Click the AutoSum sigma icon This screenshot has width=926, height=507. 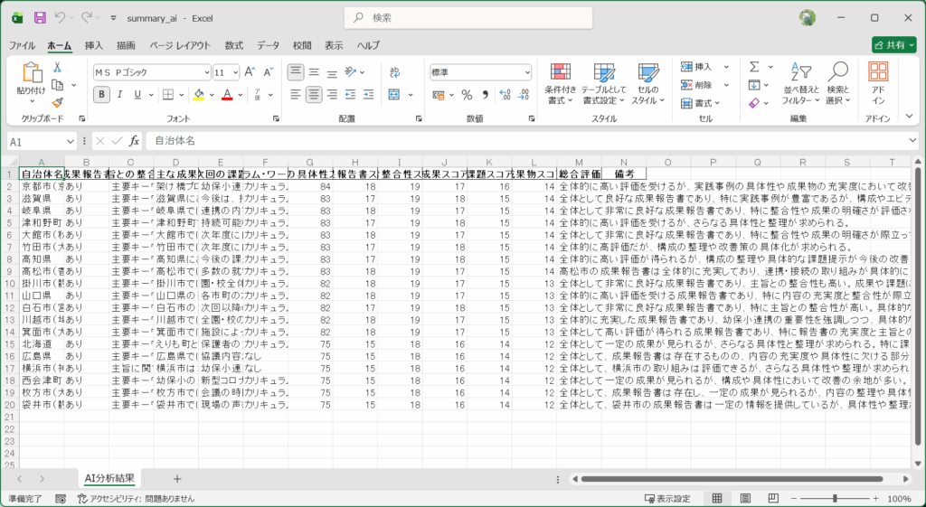coord(754,67)
